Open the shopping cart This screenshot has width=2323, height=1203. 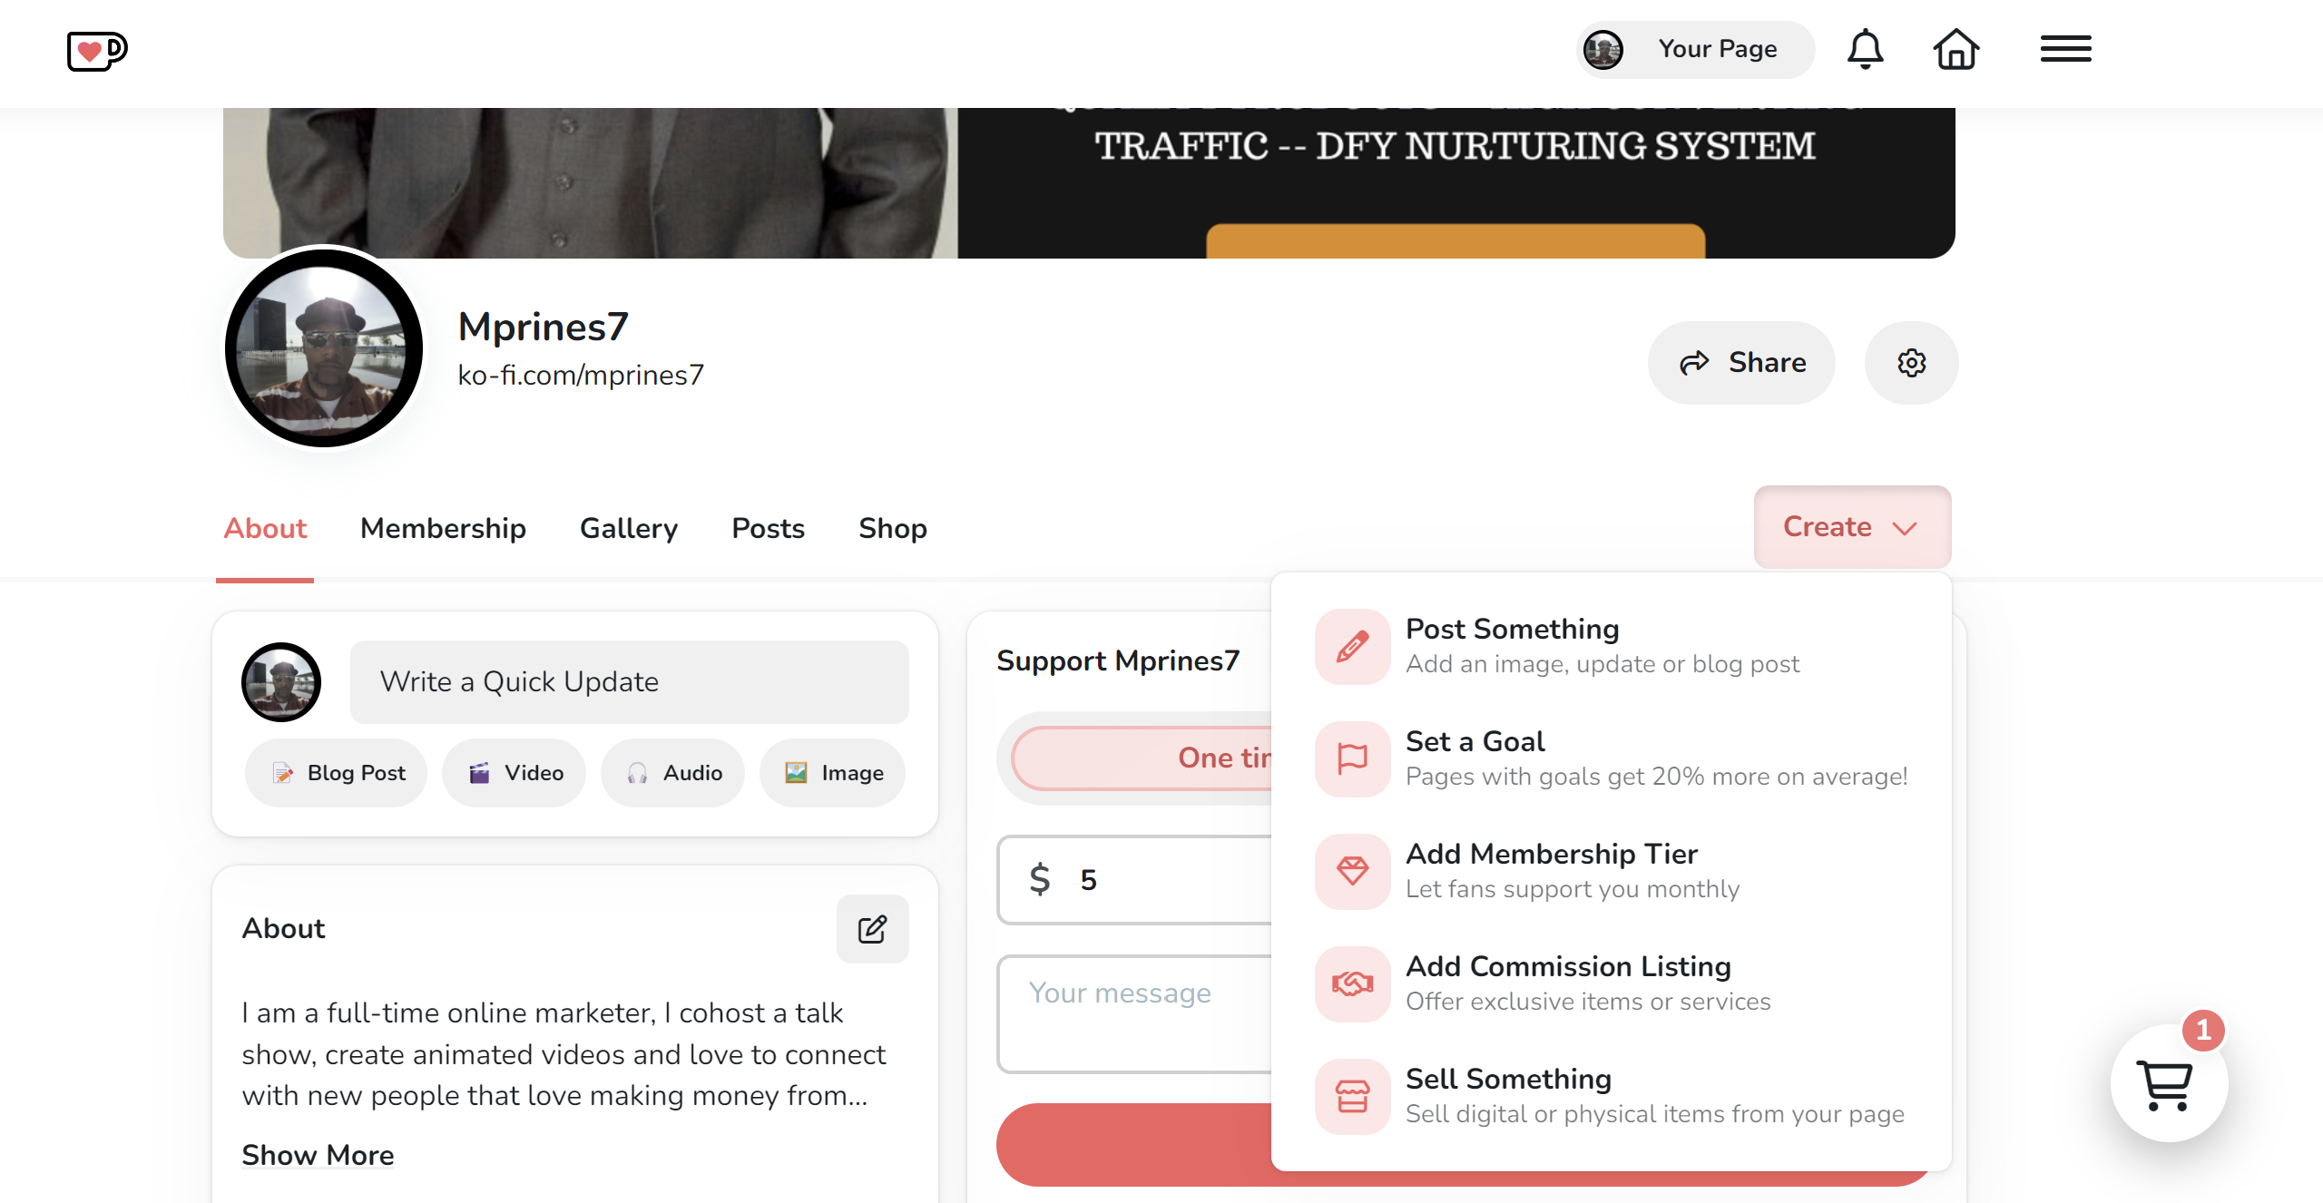2168,1083
